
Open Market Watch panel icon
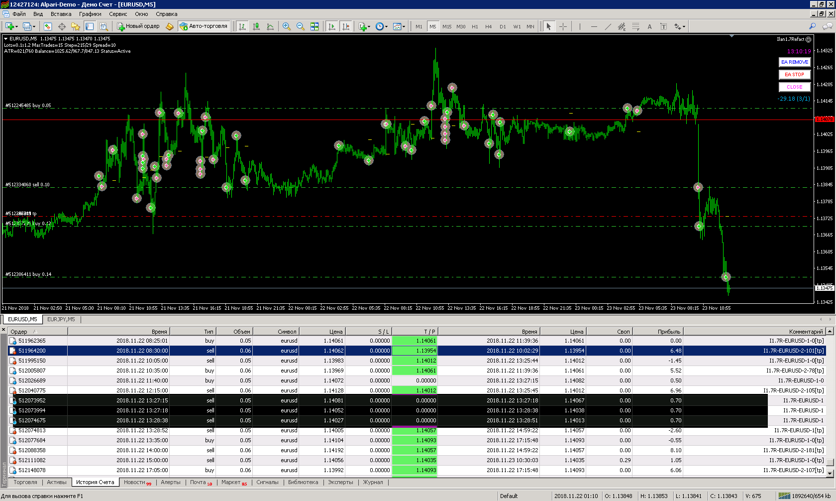pos(48,26)
